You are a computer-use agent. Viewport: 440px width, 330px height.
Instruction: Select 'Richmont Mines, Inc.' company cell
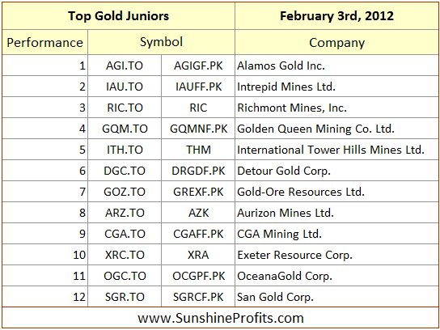click(336, 108)
